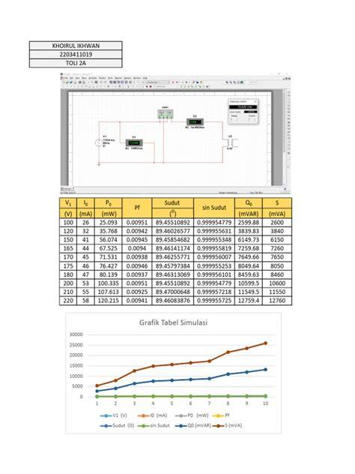Click the wattmeter power factor value field
This screenshot has height=474, width=355.
click(250, 112)
